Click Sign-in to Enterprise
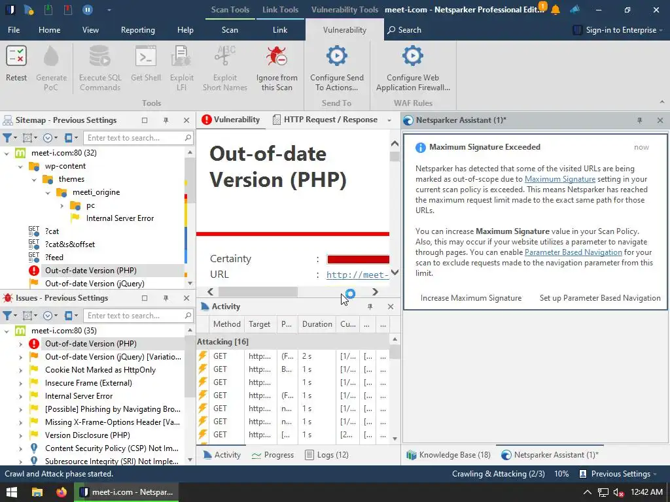 click(x=618, y=30)
